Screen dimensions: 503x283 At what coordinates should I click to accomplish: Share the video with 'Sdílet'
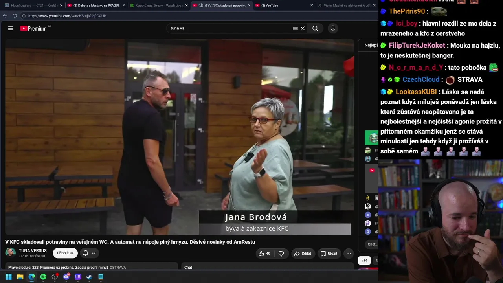tap(303, 254)
